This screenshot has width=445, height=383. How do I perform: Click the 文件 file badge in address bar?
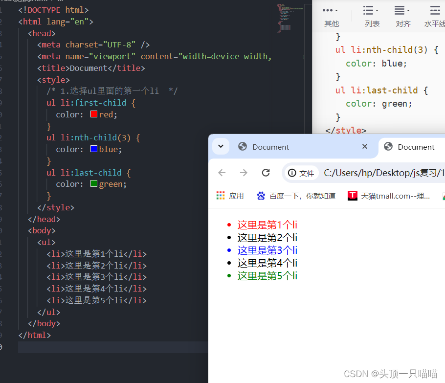pos(301,173)
